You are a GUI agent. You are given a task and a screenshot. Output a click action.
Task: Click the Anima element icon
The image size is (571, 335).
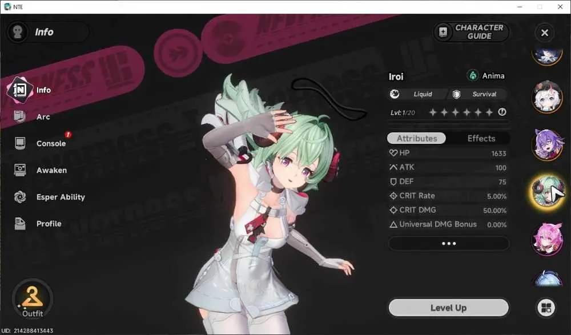[473, 75]
